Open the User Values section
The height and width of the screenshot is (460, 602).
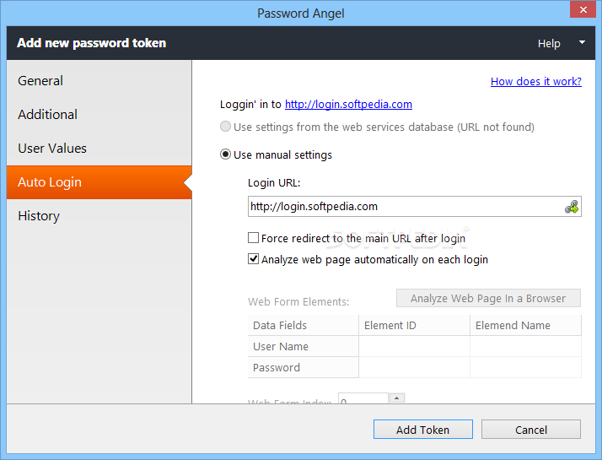coord(99,149)
